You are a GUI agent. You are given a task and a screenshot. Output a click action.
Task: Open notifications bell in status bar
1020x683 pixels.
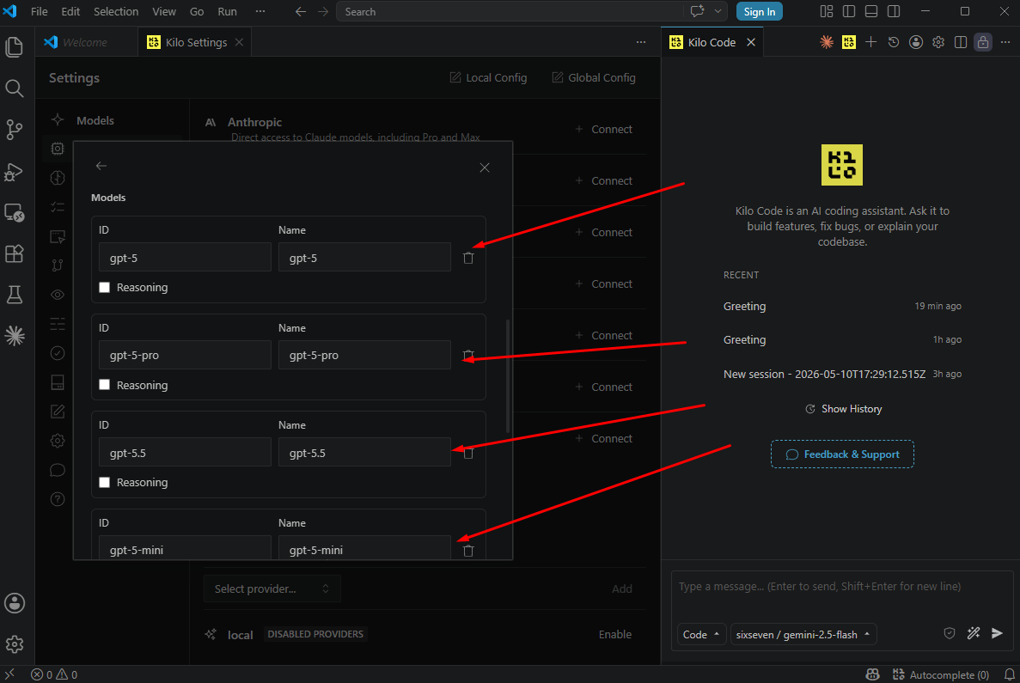[1009, 674]
